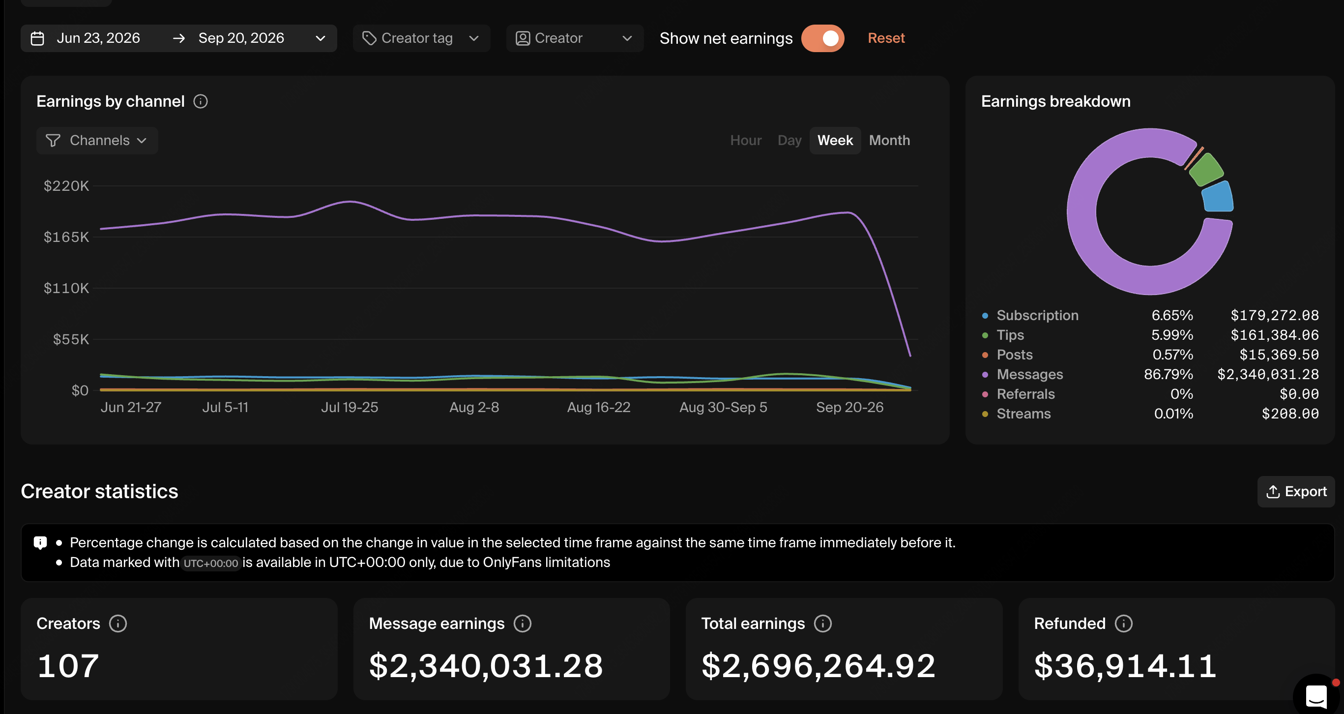Image resolution: width=1344 pixels, height=714 pixels.
Task: Expand the date range dropdown chevron
Action: (x=321, y=38)
